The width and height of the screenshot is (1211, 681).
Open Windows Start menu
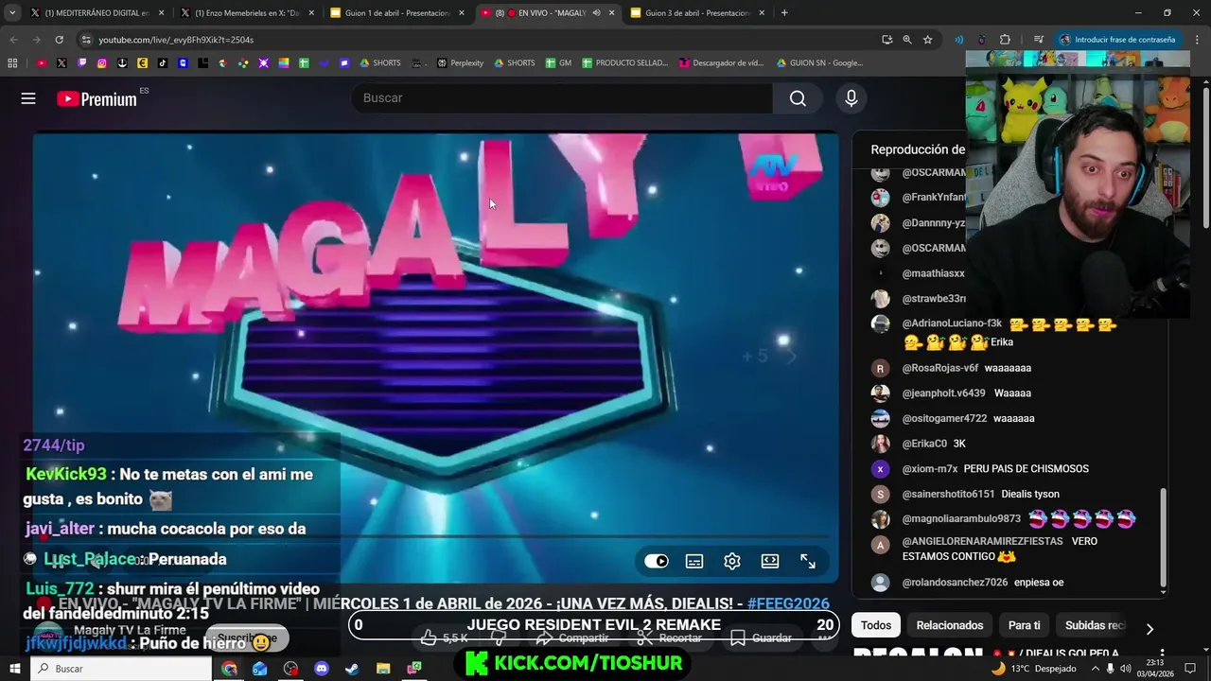pyautogui.click(x=15, y=669)
